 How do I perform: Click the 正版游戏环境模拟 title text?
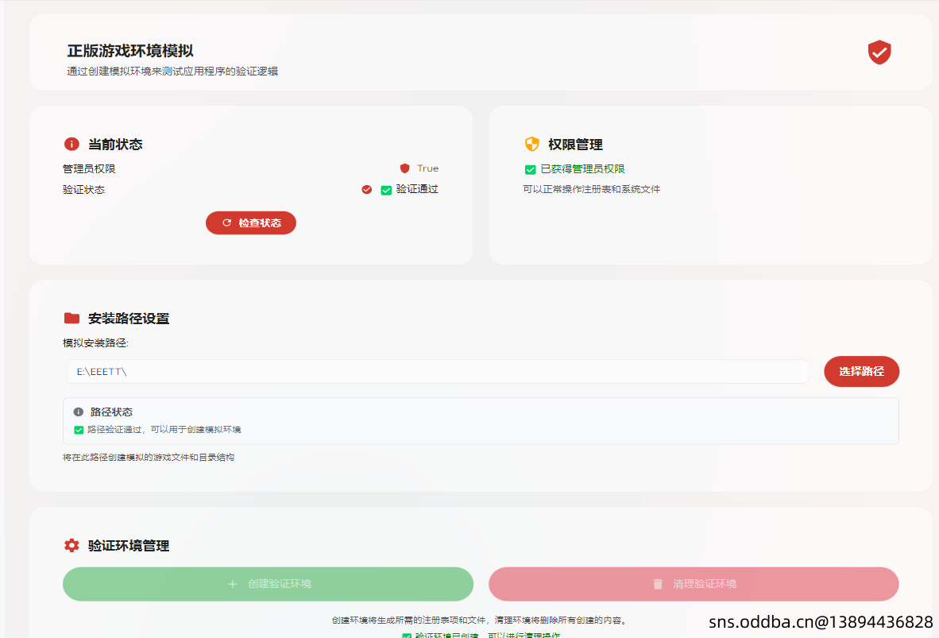tap(130, 51)
